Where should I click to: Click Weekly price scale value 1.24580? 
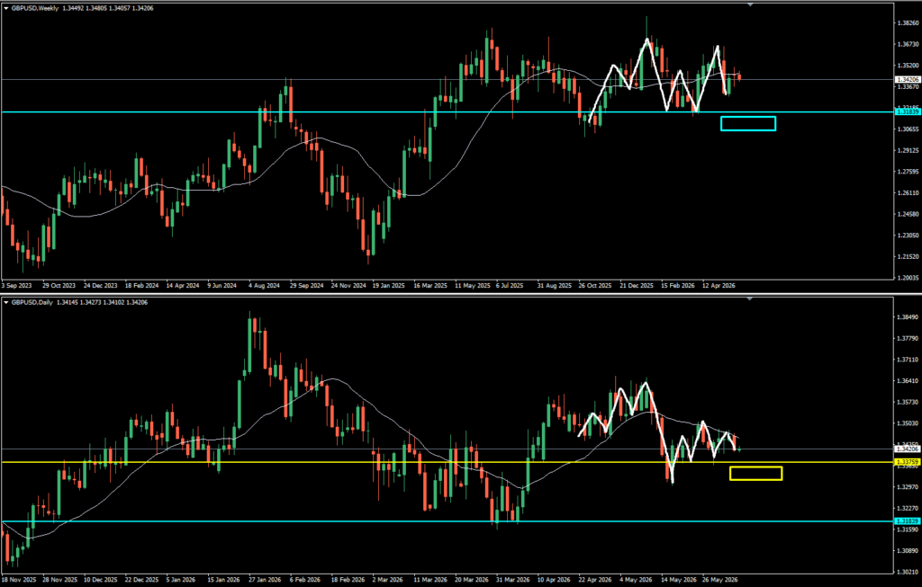(908, 214)
